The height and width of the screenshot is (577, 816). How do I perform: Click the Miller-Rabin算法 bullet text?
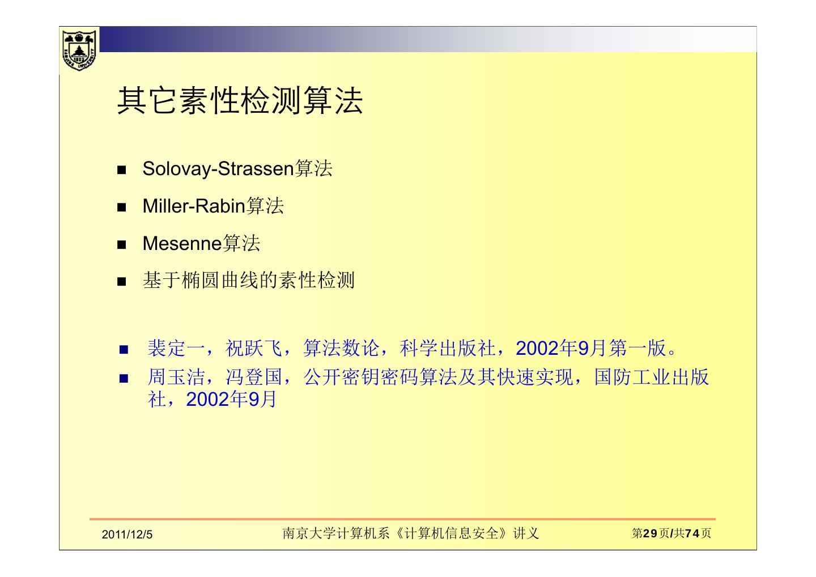(213, 206)
